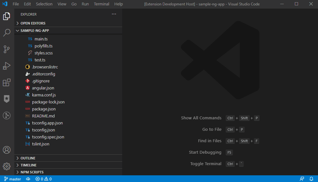Click the VS Code logo in title bar

(5, 4)
